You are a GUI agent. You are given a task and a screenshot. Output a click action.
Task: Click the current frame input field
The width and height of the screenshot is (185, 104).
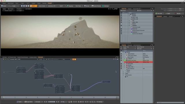tap(51, 102)
